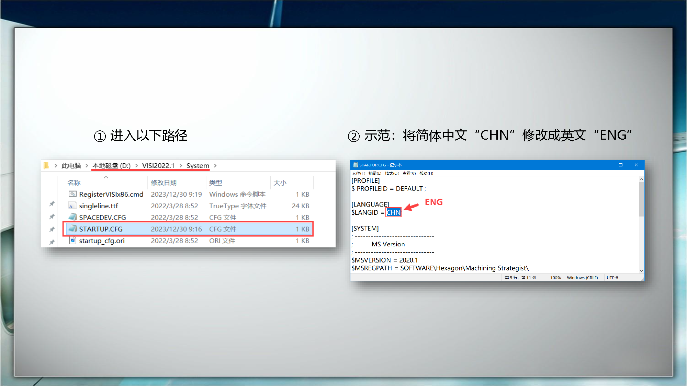
Task: Click the [PROFILE] line in Notepad
Action: click(365, 180)
